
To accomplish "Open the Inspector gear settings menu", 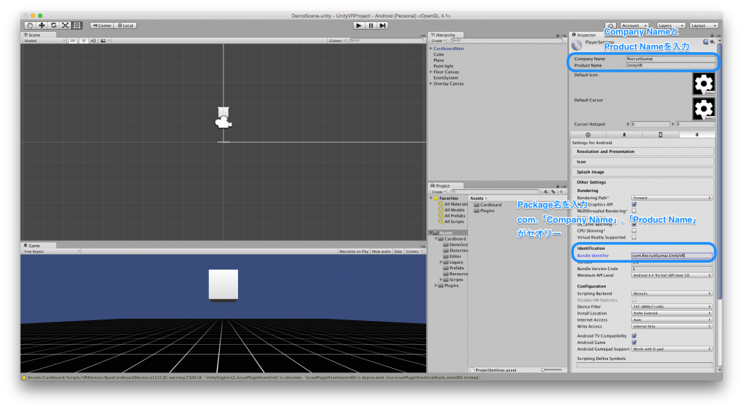I will pos(713,42).
